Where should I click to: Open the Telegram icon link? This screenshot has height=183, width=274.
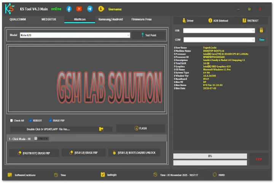point(90,9)
